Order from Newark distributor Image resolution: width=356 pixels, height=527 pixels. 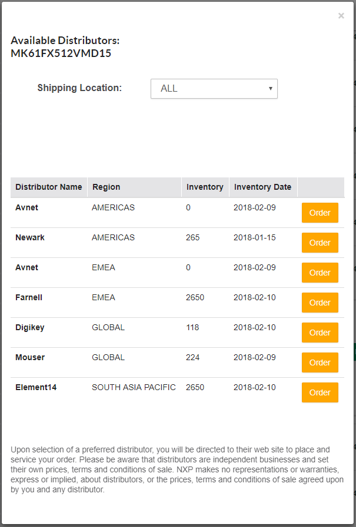pos(320,243)
